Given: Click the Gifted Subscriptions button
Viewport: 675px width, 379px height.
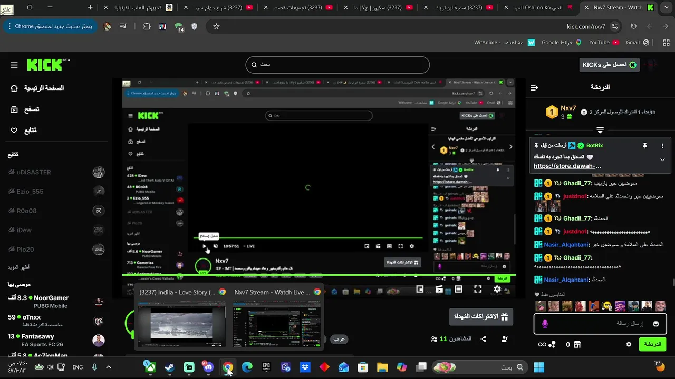Looking at the screenshot, I should tap(481, 317).
